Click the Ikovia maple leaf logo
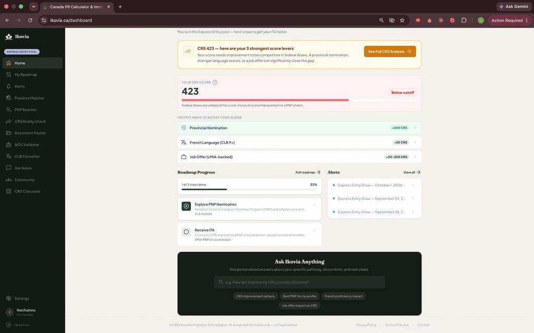 pyautogui.click(x=9, y=37)
